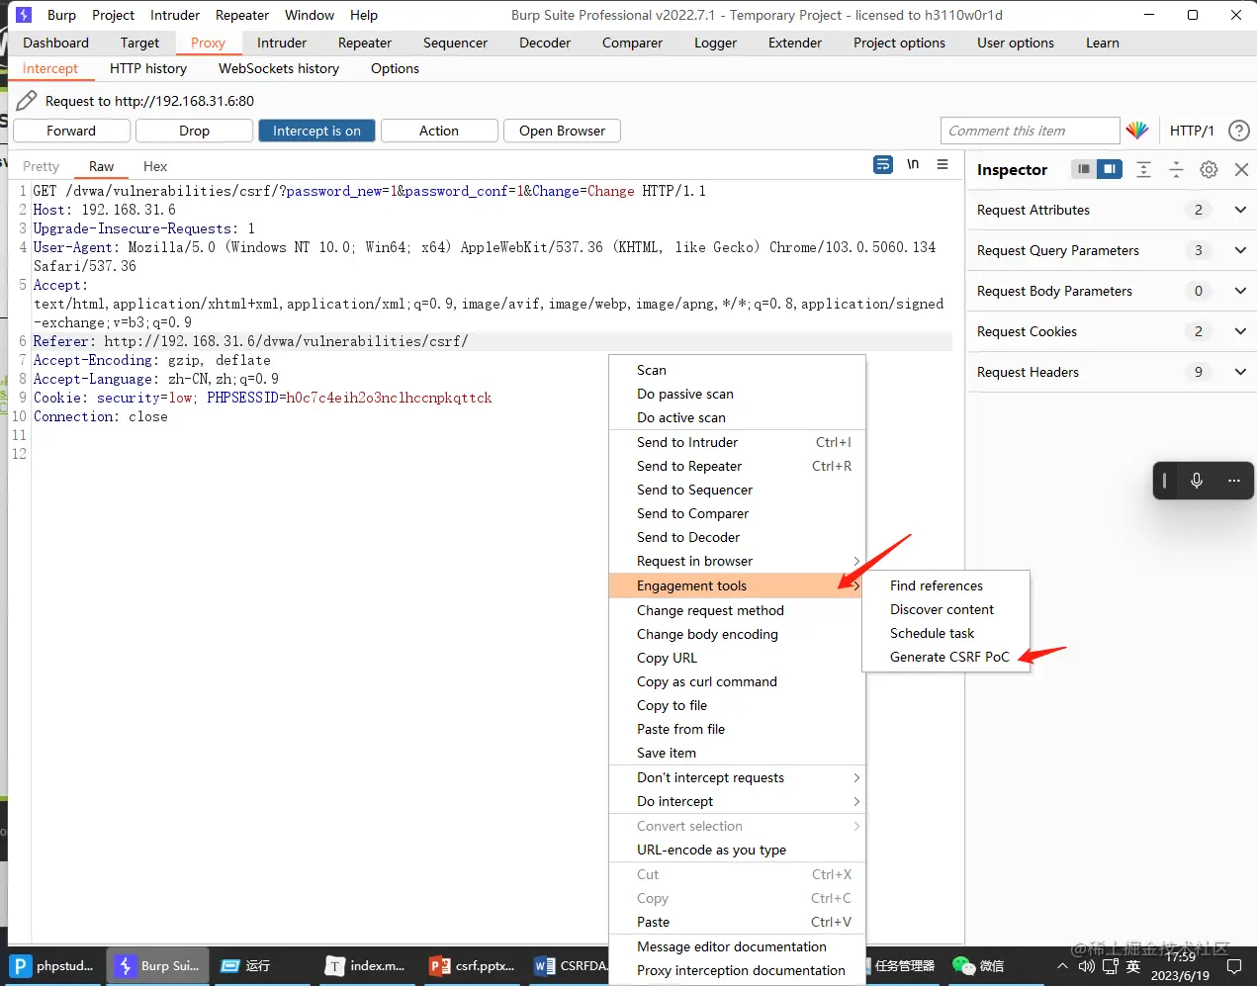Screen dimensions: 1257x986
Task: Open the editor hamburger options menu
Action: 943,164
